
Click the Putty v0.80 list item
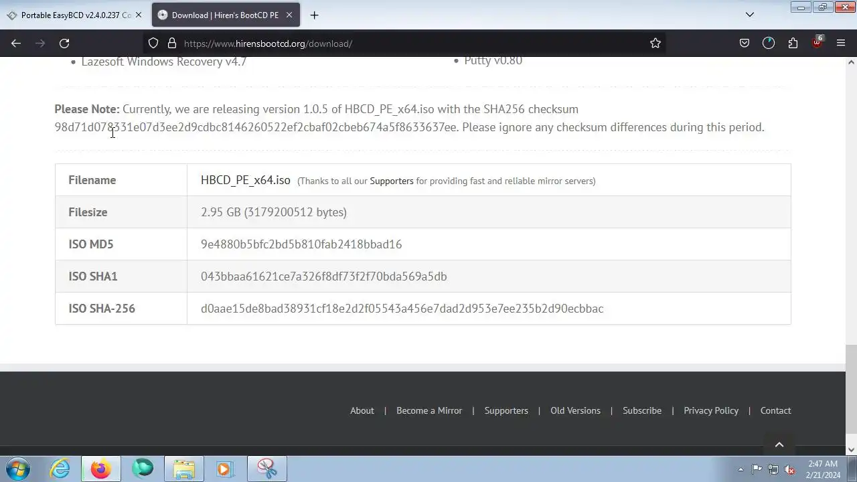click(x=493, y=61)
